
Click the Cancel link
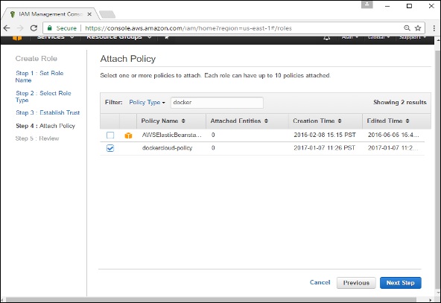point(320,282)
